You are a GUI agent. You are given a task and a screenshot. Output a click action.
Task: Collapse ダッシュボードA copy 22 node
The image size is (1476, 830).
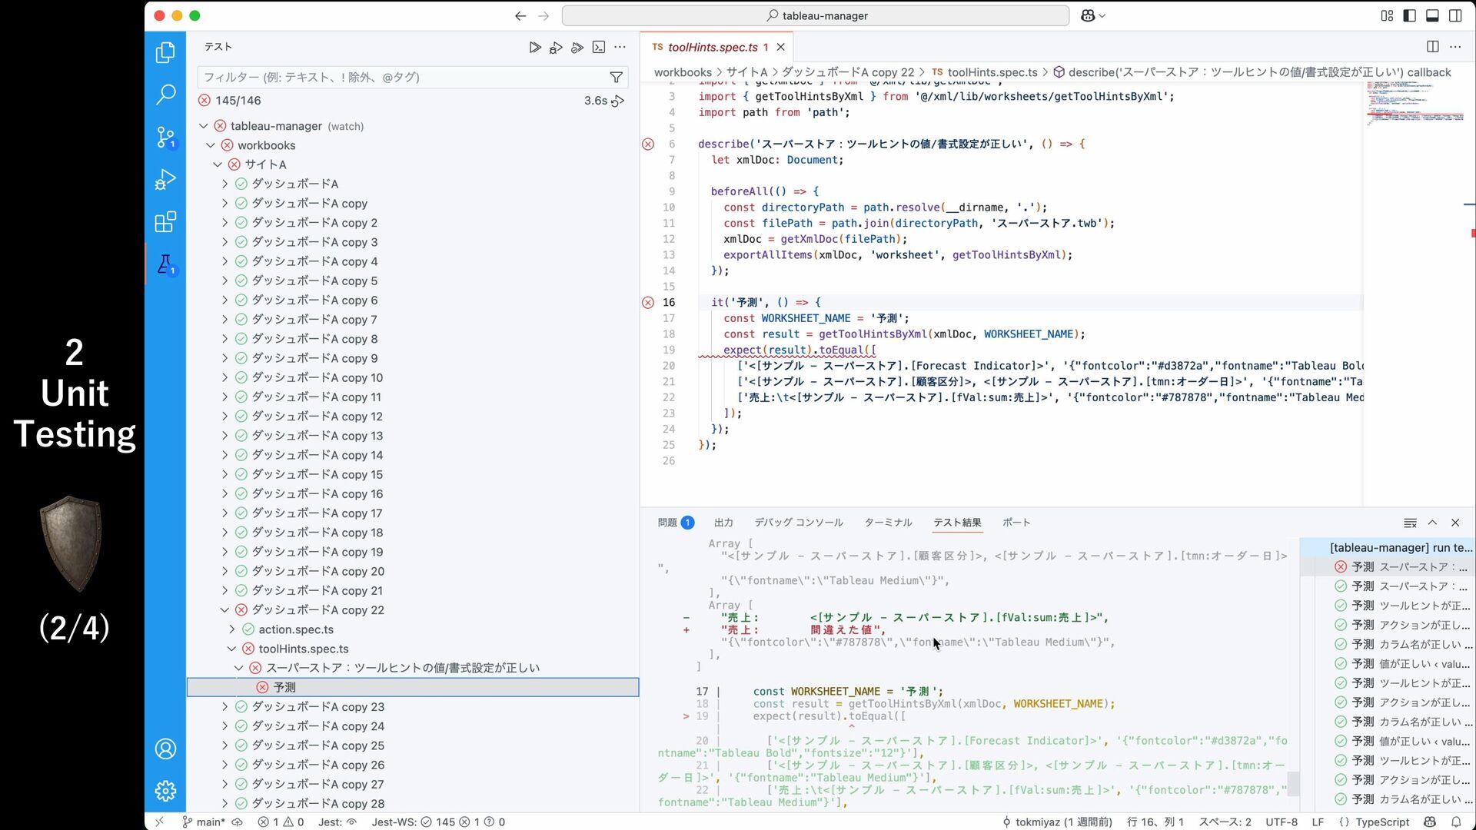pos(224,610)
